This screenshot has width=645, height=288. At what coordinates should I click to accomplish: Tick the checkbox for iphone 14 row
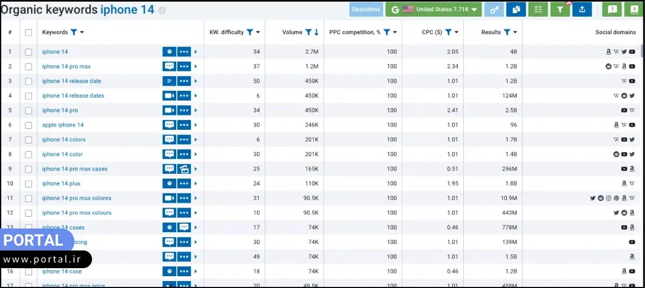28,52
